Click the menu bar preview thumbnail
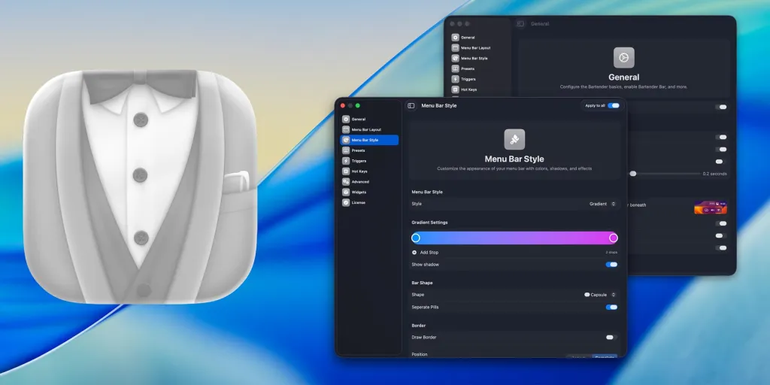Screen dimensions: 770x385 click(710, 208)
